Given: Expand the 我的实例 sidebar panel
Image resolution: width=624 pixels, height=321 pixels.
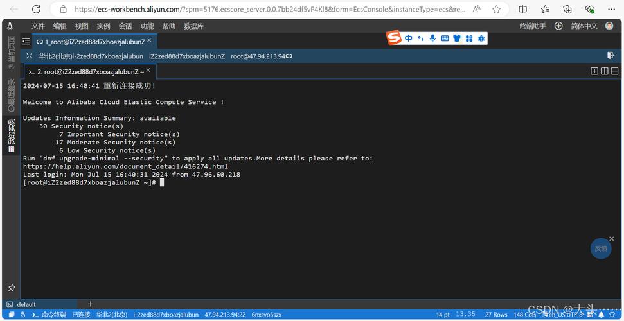Looking at the screenshot, I should pos(12,135).
